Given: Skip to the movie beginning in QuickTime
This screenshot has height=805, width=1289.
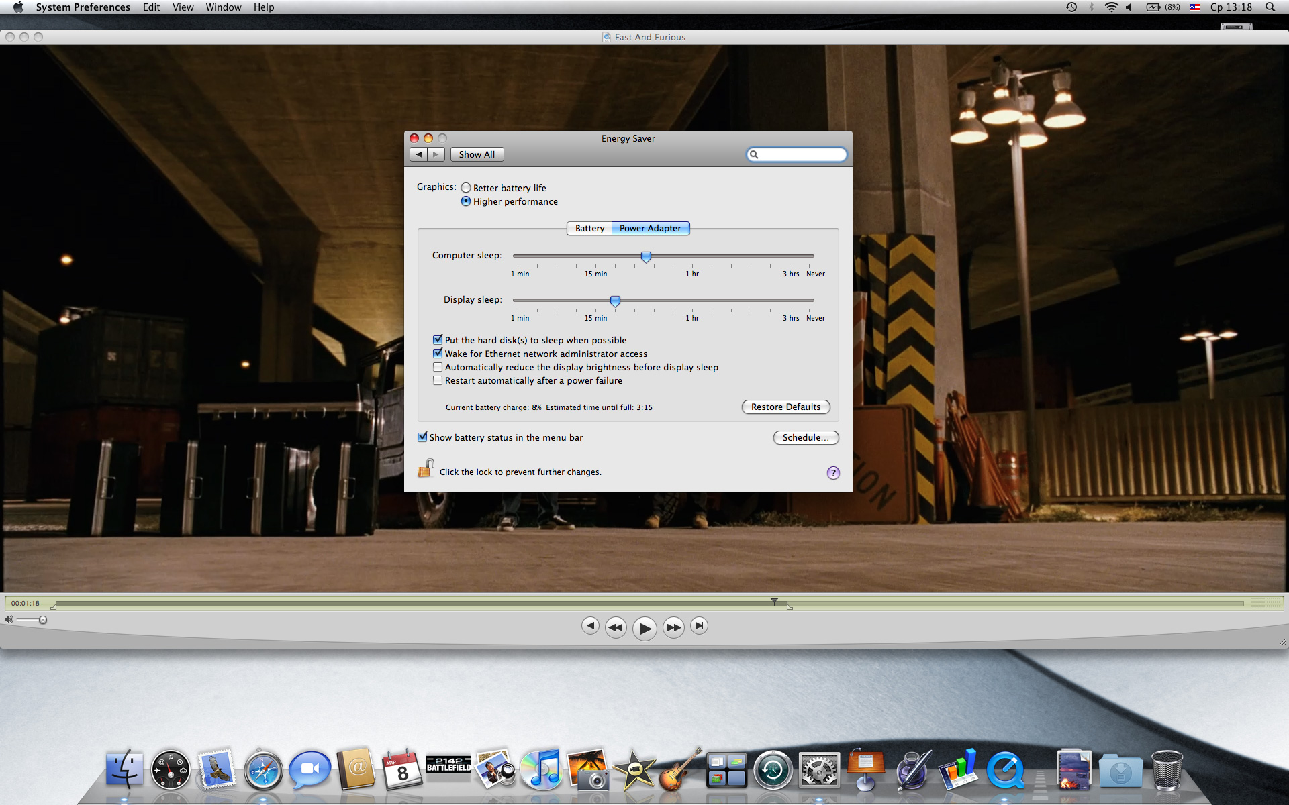Looking at the screenshot, I should (590, 626).
